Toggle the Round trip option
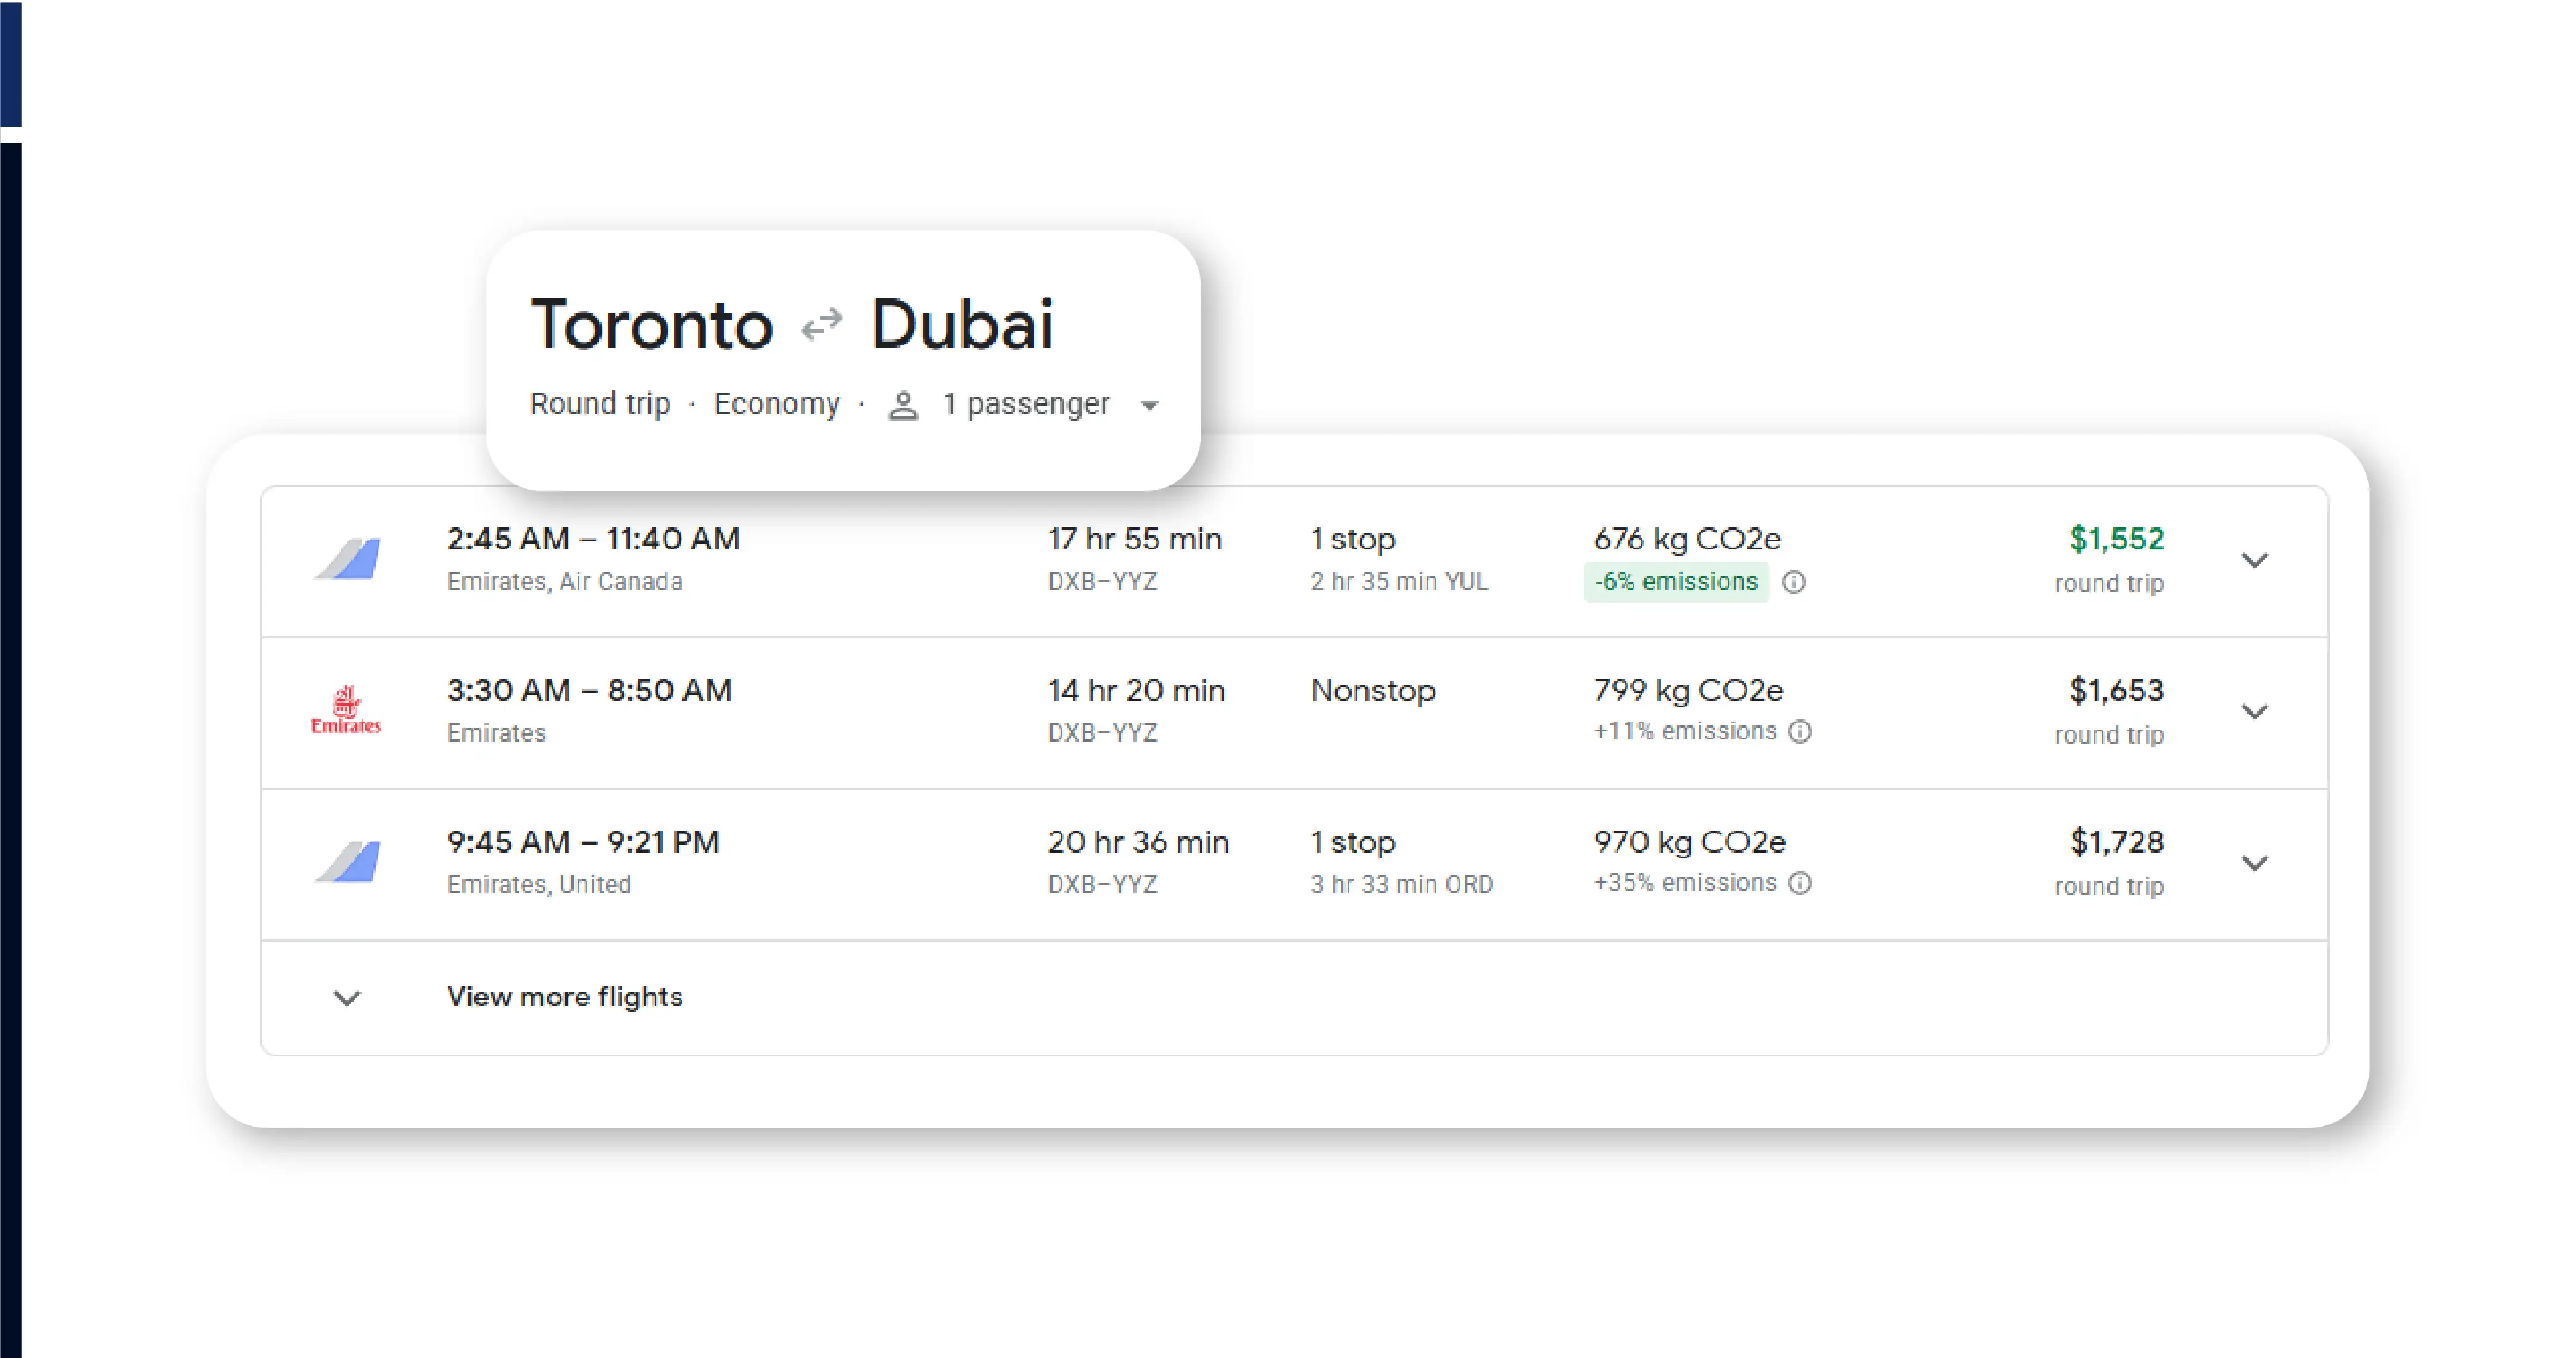 click(600, 405)
